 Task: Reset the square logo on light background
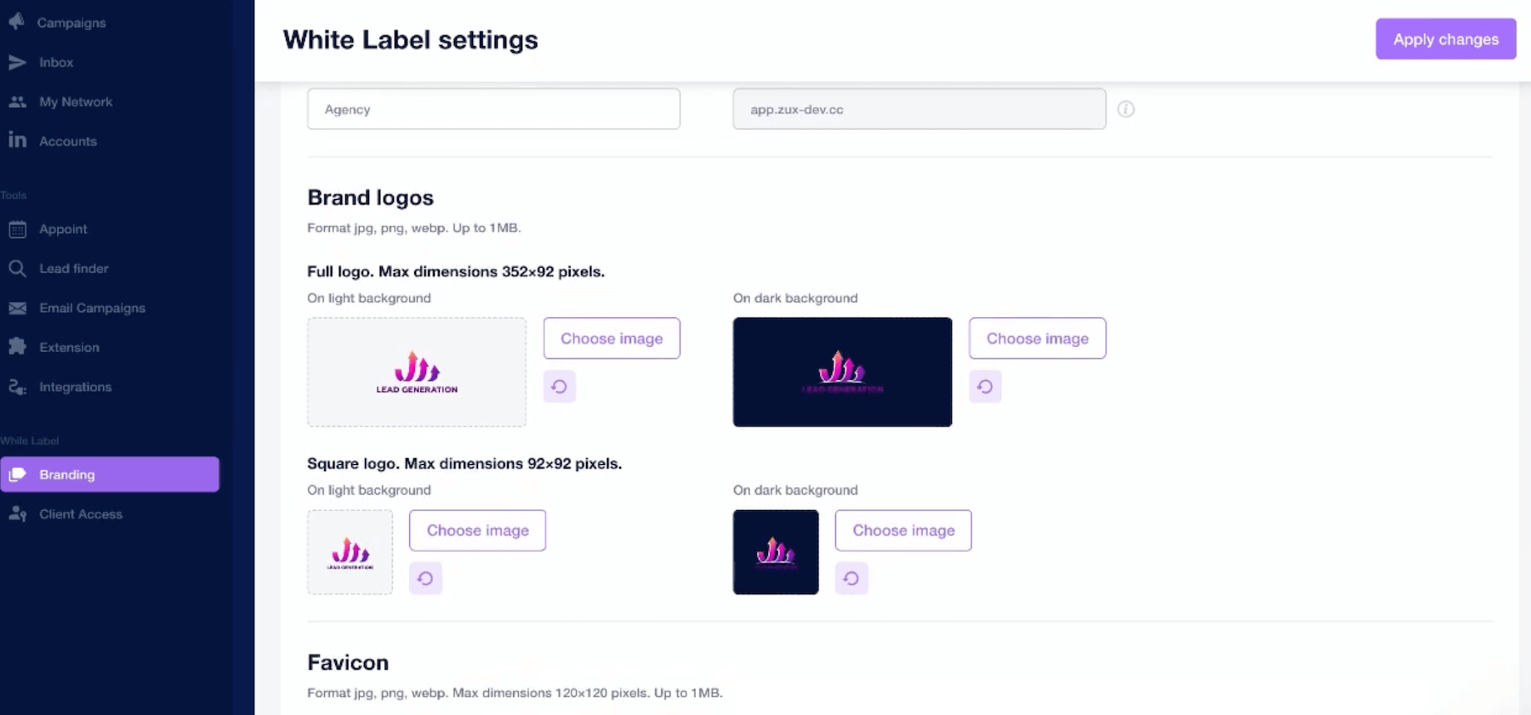pos(425,579)
